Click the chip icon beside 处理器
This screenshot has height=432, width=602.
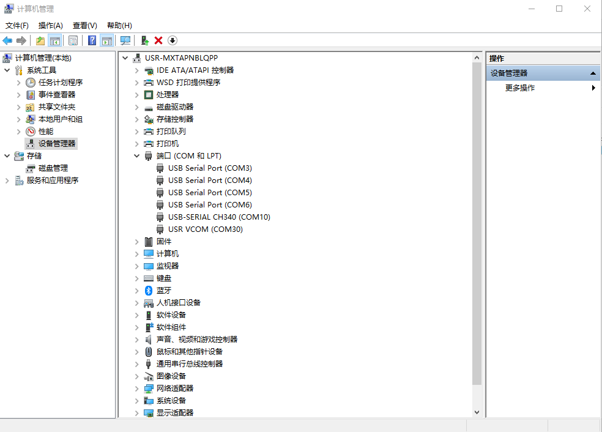point(149,95)
